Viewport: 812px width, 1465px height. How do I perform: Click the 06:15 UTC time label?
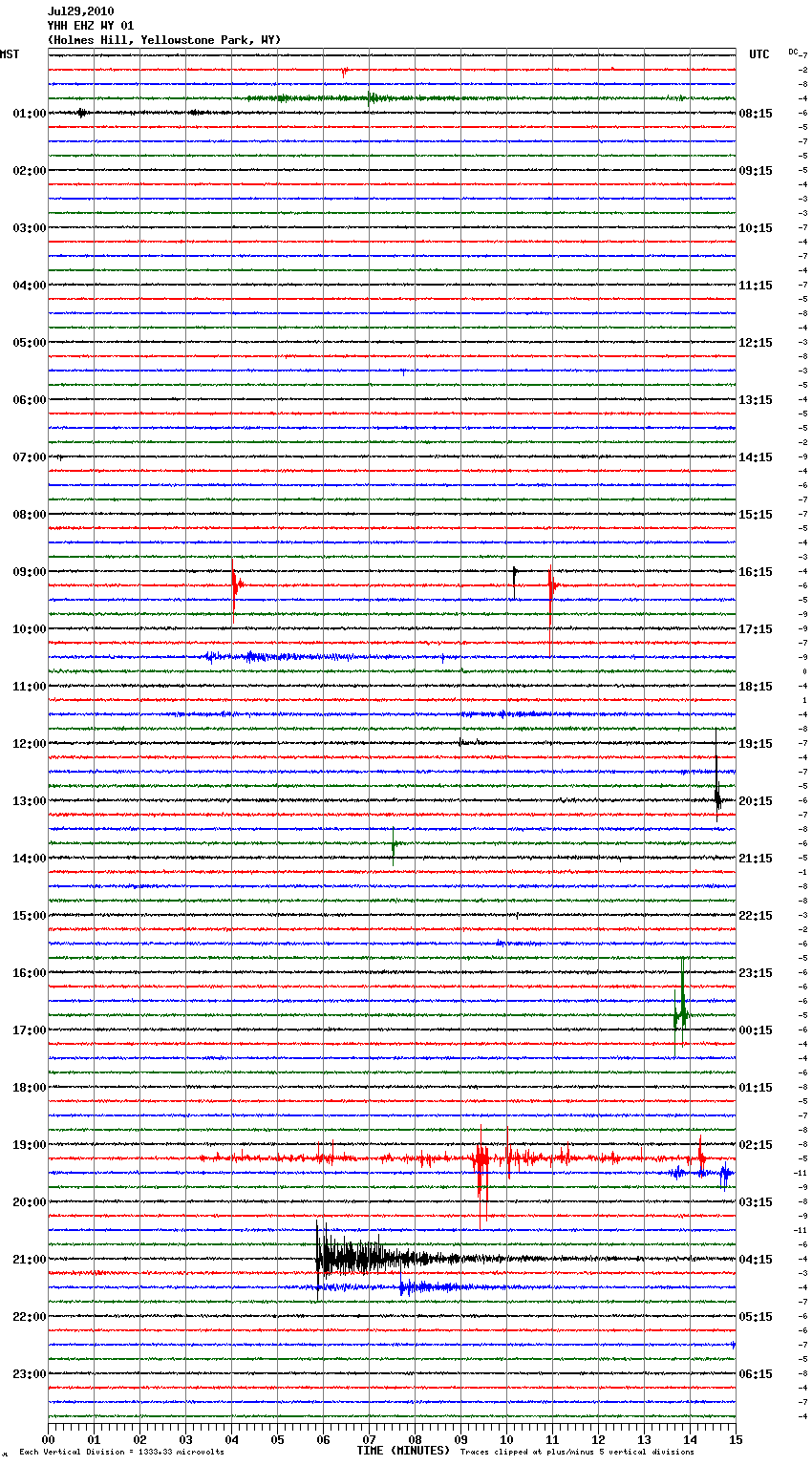point(756,1374)
